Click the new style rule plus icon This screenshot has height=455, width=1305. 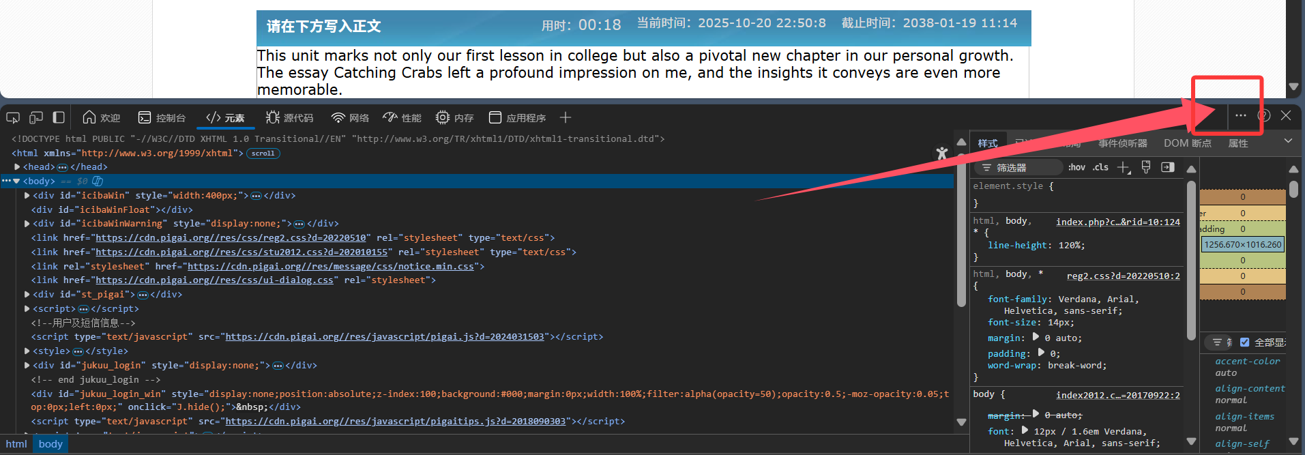tap(1124, 167)
